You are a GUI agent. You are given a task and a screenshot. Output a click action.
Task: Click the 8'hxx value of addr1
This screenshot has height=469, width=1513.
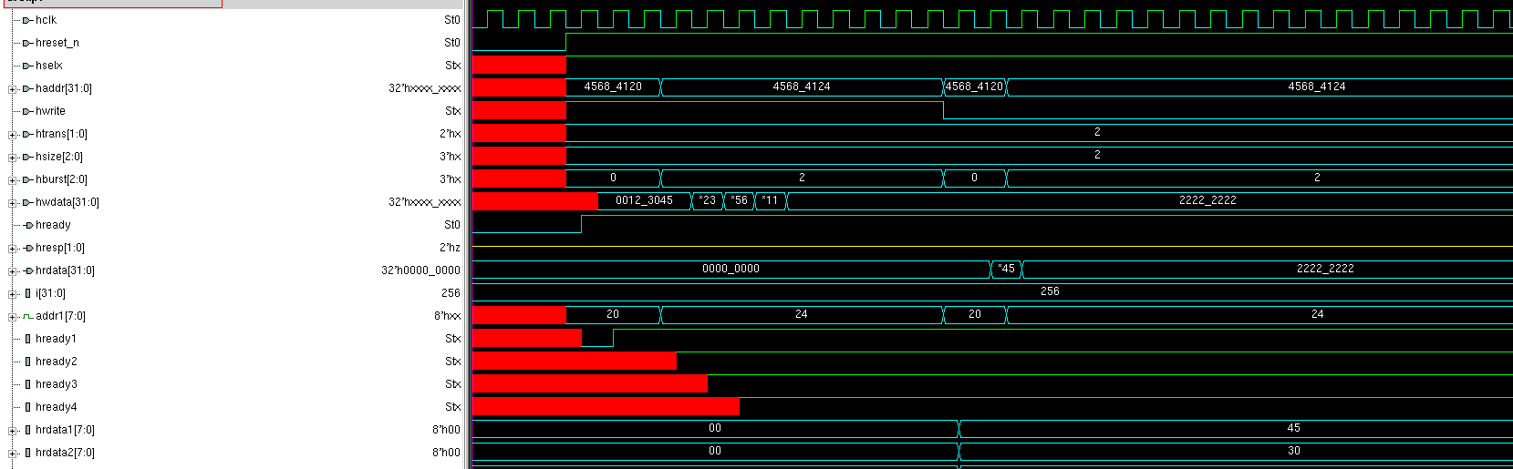pyautogui.click(x=447, y=316)
